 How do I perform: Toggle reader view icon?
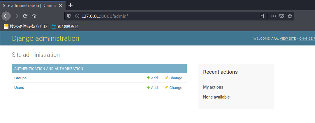(x=262, y=16)
